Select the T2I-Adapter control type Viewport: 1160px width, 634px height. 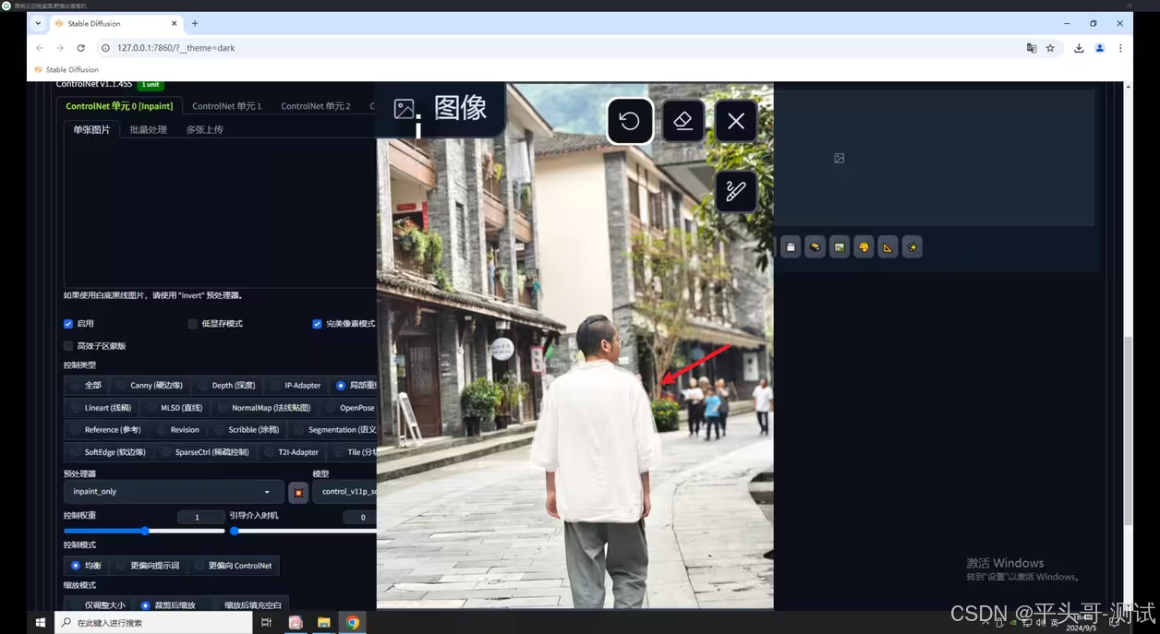pyautogui.click(x=292, y=452)
